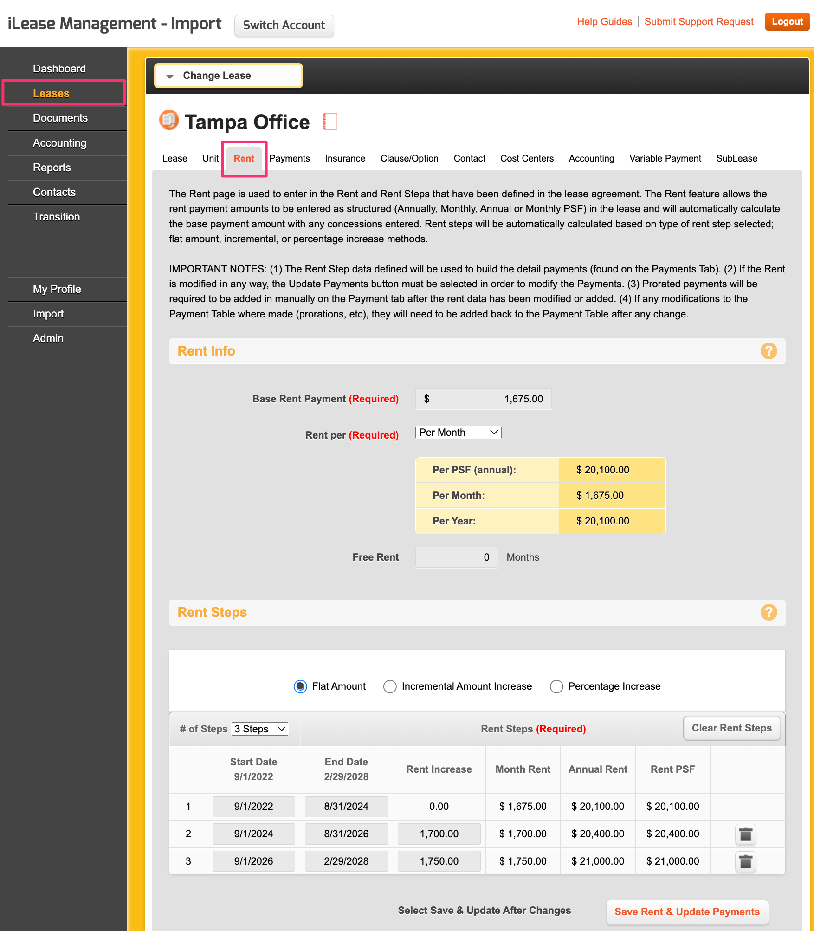This screenshot has width=814, height=931.
Task: Switch to the Payments tab
Action: click(x=290, y=158)
